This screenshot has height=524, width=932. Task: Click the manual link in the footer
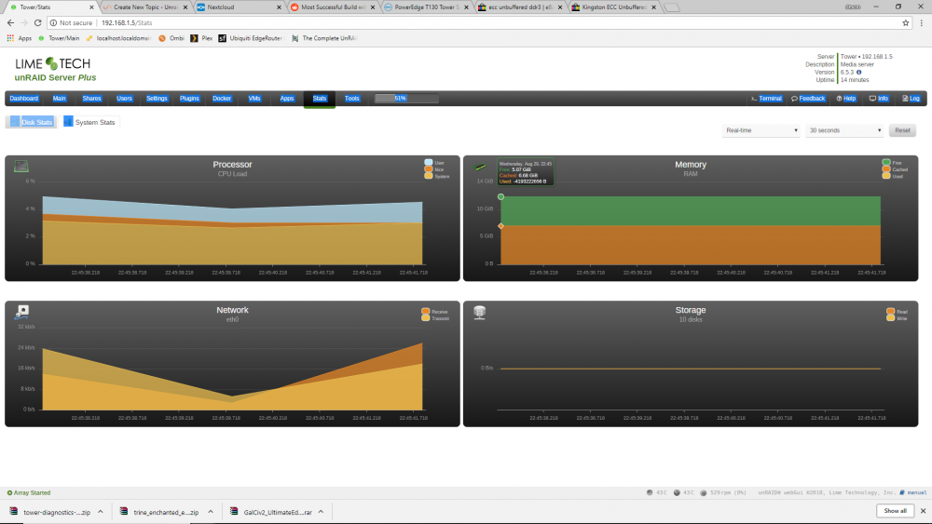click(x=913, y=492)
